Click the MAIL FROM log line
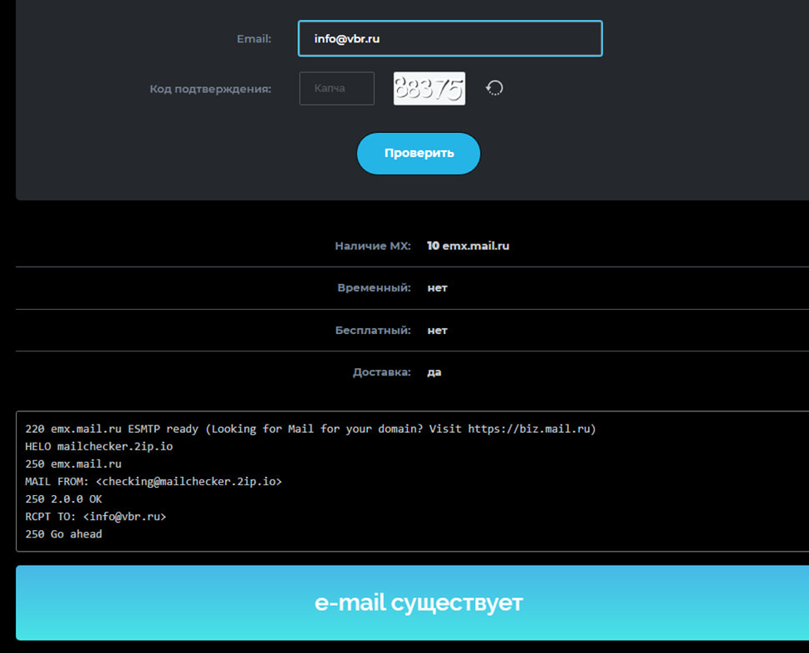 (x=153, y=482)
